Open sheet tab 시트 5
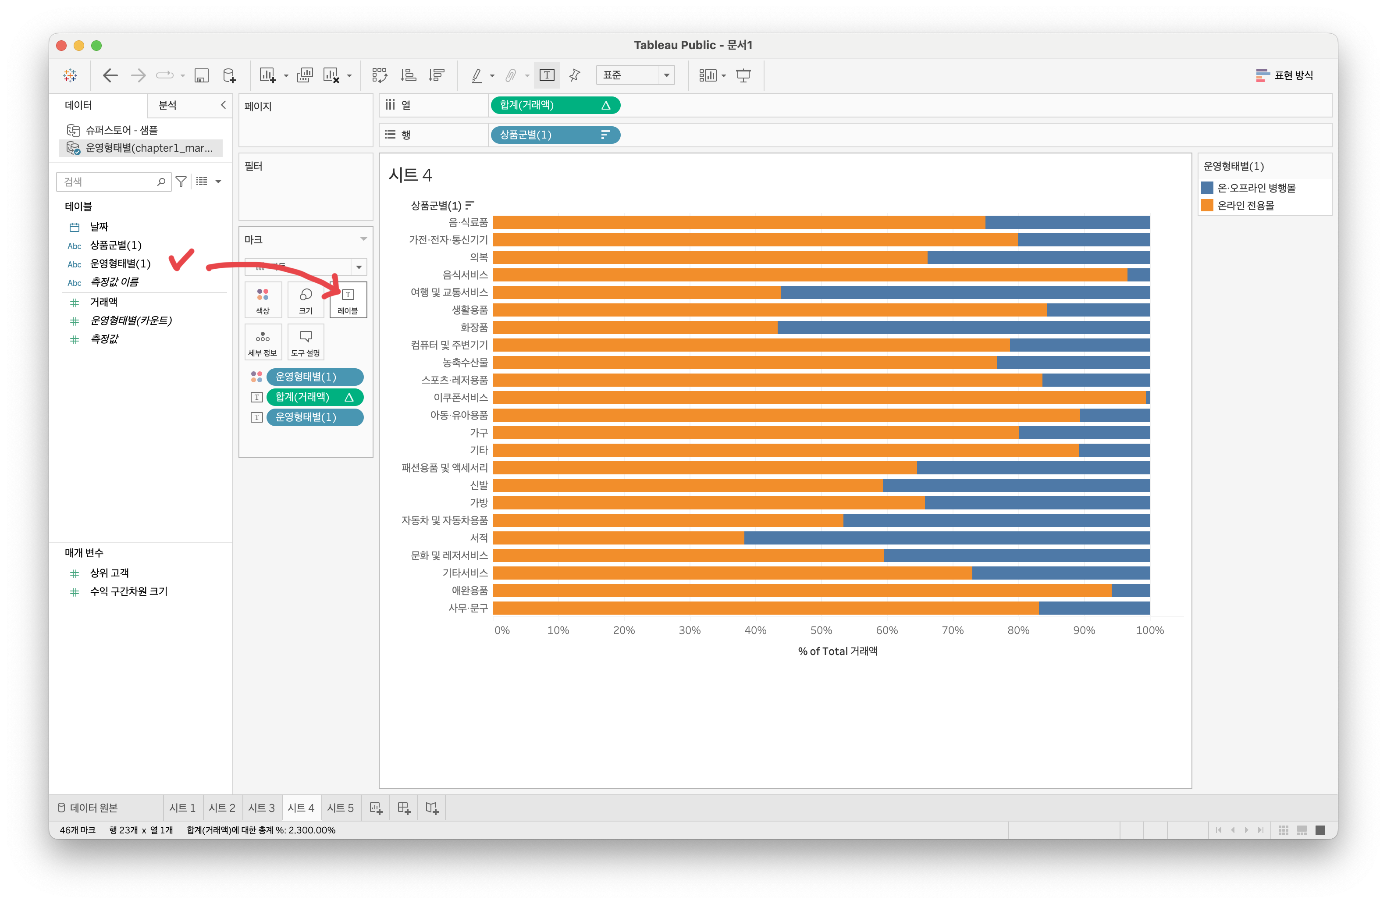This screenshot has width=1387, height=904. pos(340,808)
